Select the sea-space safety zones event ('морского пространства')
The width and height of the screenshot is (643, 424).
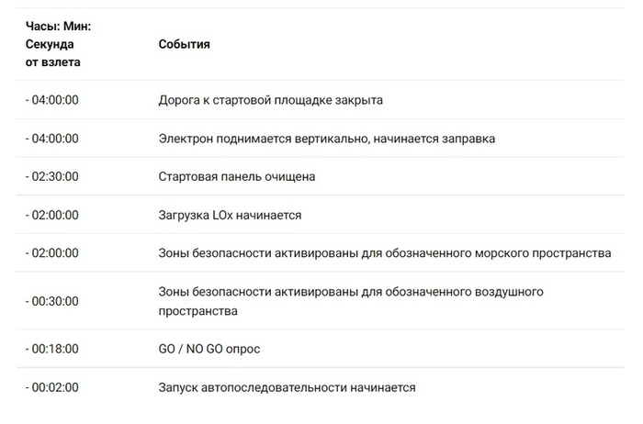[385, 253]
